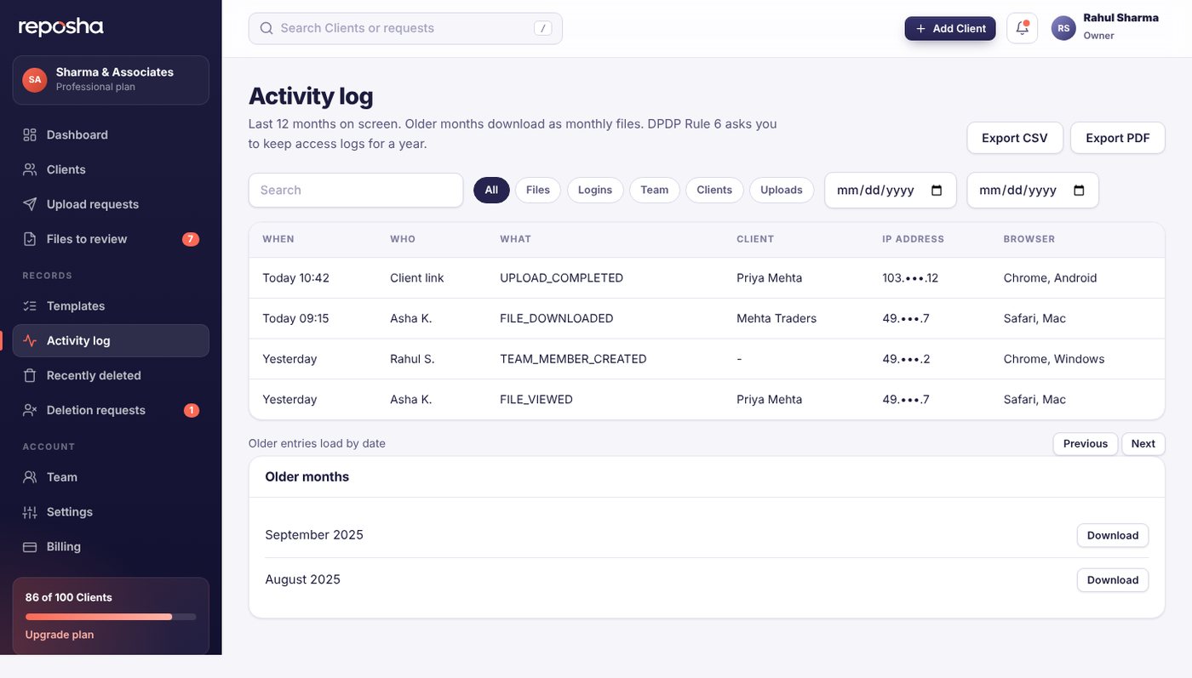Download the September 2025 log file
The height and width of the screenshot is (678, 1192).
1113,535
